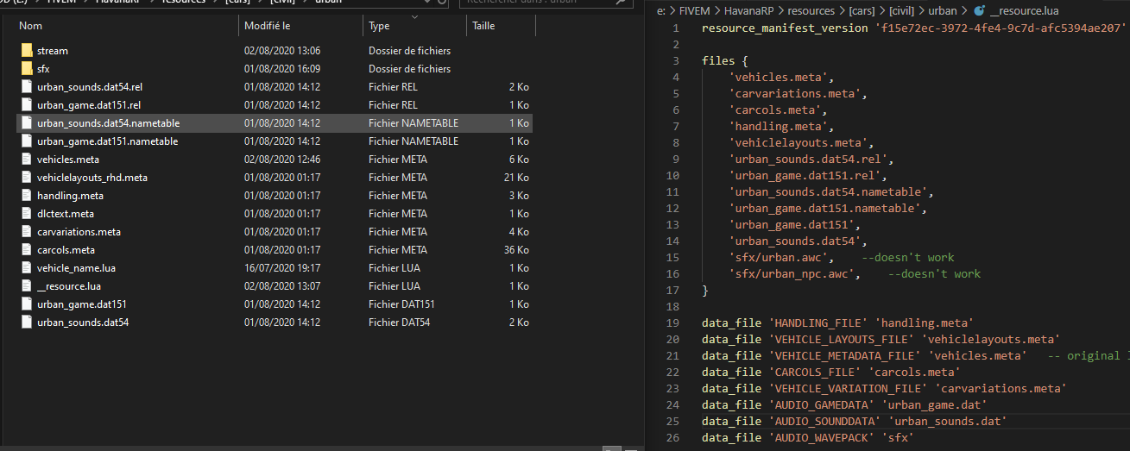Click file icon of __resource.lua in Explorer
Screen dimensions: 1130x451
click(26, 286)
